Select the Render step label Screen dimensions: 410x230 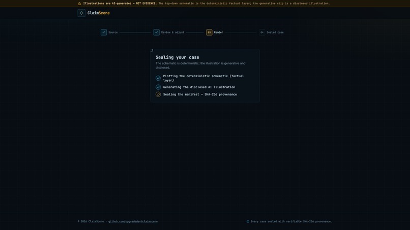[218, 32]
